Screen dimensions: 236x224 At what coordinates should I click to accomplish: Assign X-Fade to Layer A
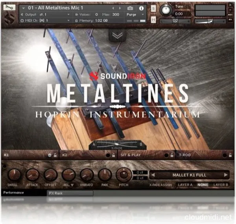(x=184, y=184)
